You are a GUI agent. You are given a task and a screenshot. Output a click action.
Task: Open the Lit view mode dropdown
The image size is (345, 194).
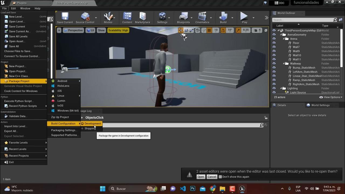tap(91, 30)
